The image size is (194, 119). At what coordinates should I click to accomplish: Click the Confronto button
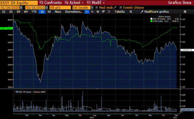tap(51, 3)
